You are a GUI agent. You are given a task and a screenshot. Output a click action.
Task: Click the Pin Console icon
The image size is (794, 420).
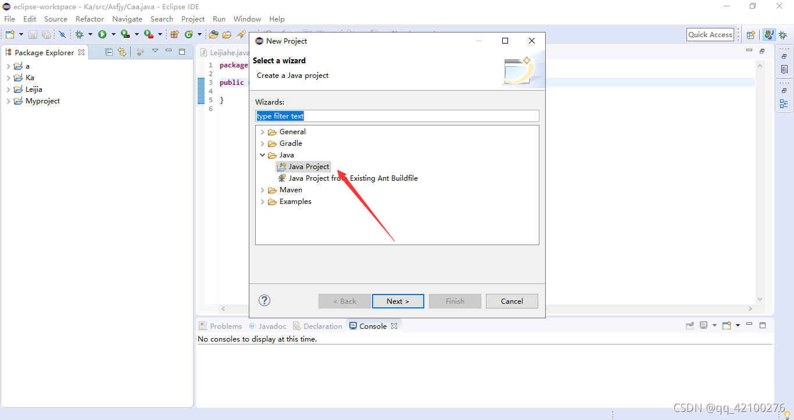pos(690,325)
